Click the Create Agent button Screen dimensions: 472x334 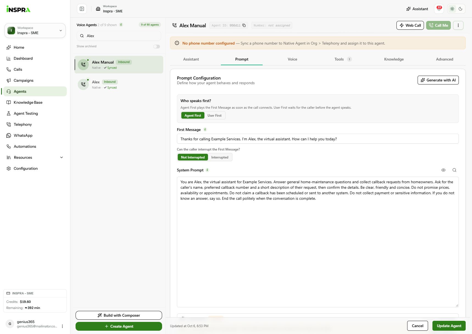[x=119, y=326]
